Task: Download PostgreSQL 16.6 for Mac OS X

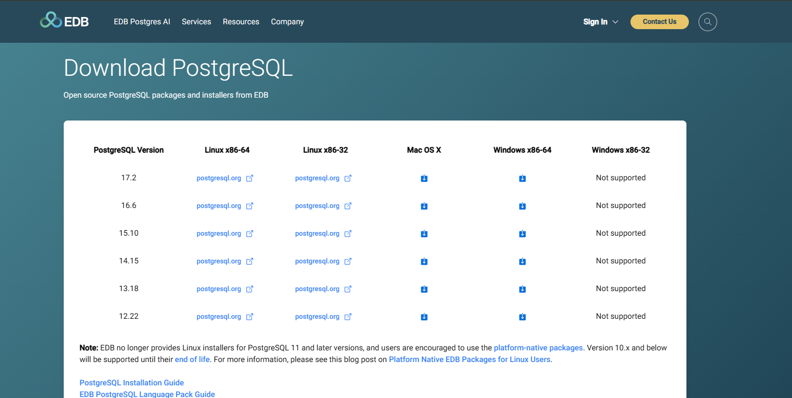Action: pos(424,206)
